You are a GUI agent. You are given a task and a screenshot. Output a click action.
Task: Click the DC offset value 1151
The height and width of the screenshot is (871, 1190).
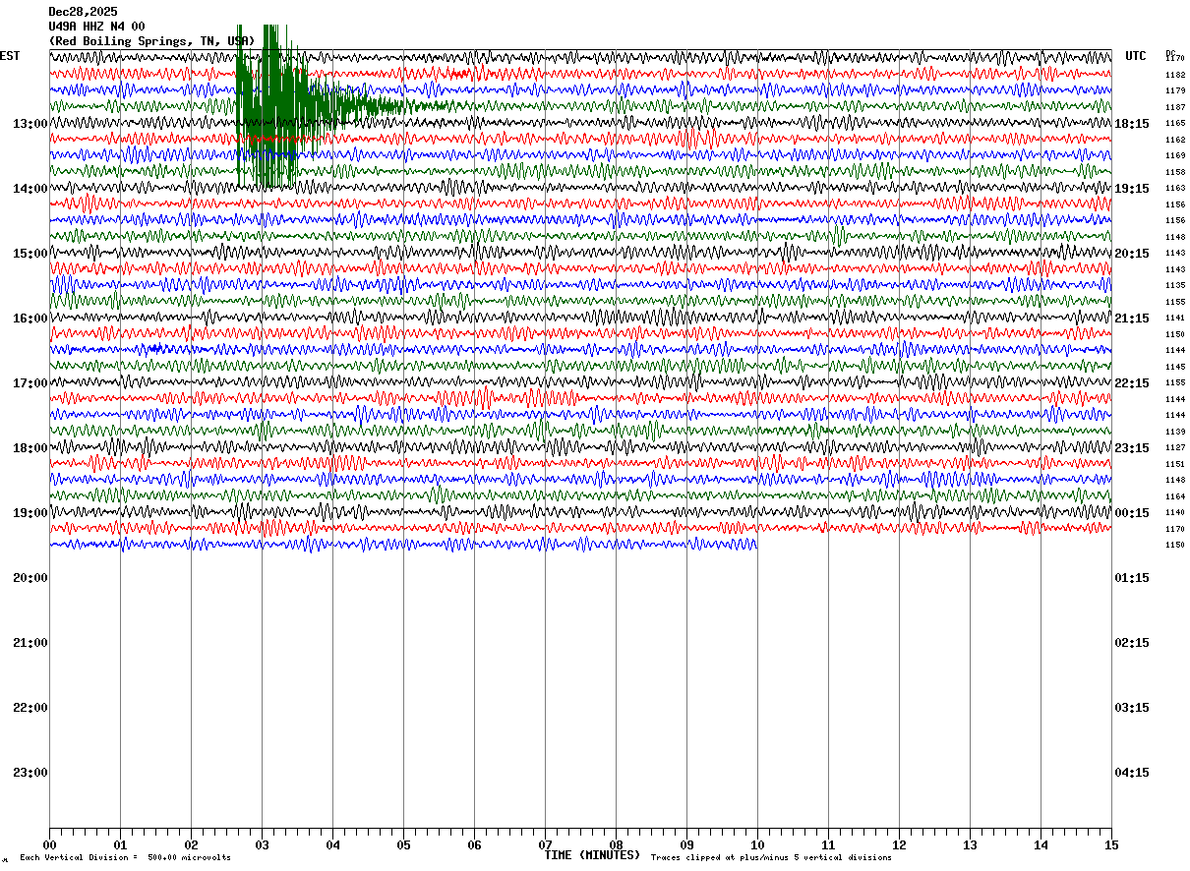1175,464
